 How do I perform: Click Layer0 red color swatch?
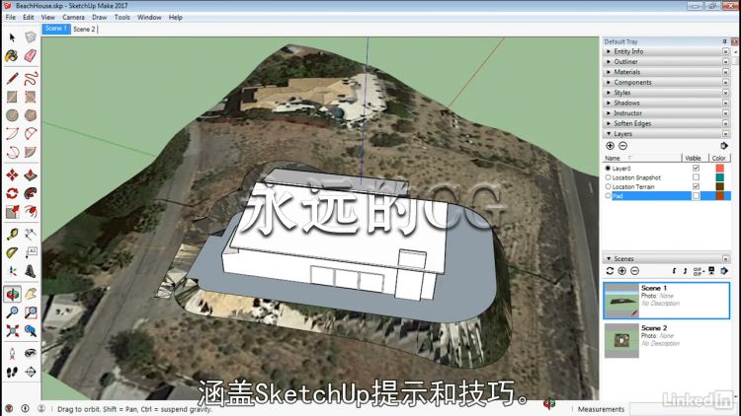point(719,168)
